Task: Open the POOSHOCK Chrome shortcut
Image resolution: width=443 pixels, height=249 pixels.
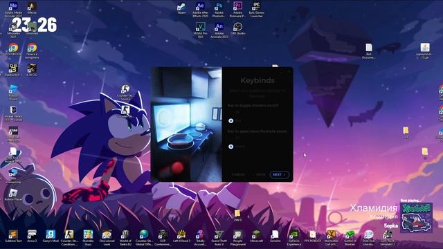Action: coord(13,50)
